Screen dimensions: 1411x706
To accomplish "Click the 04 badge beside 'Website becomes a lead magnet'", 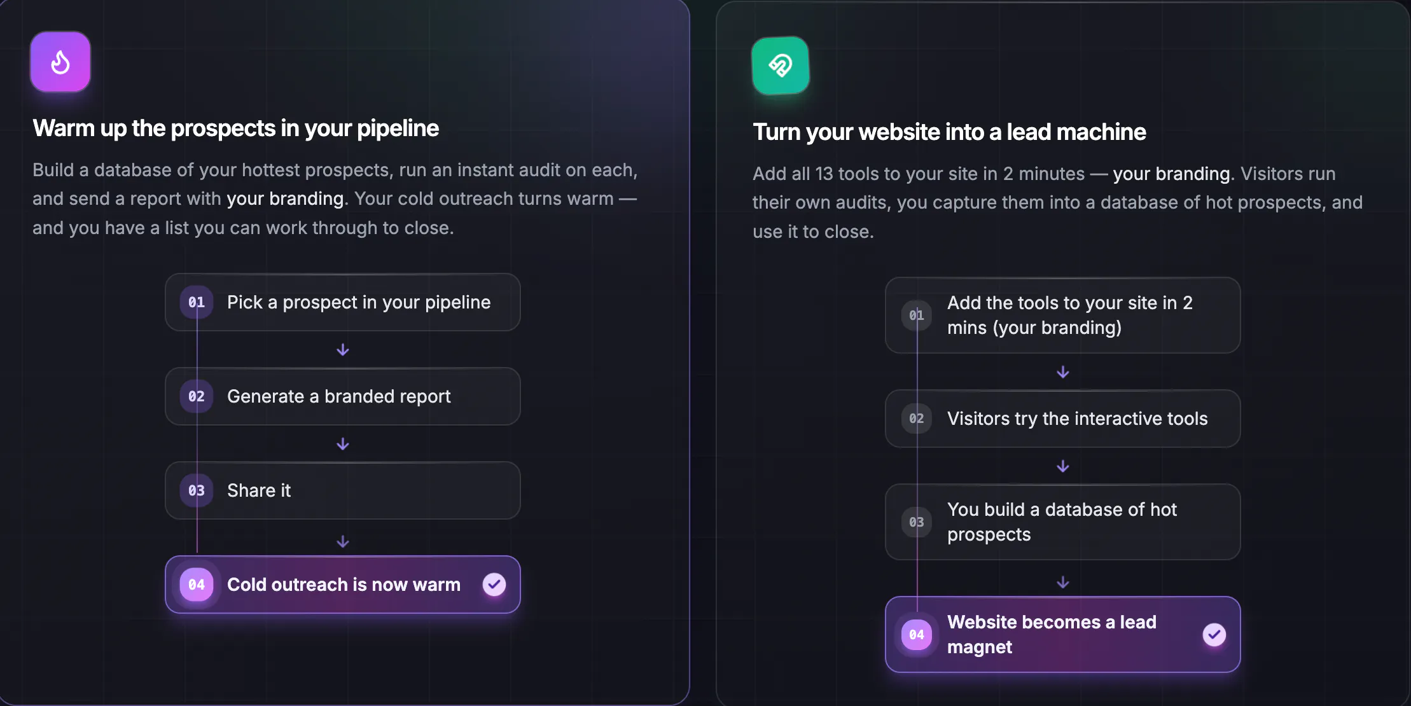I will tap(917, 634).
